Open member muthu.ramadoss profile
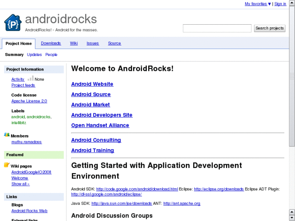Screen dimensions: 295x221 26,142
